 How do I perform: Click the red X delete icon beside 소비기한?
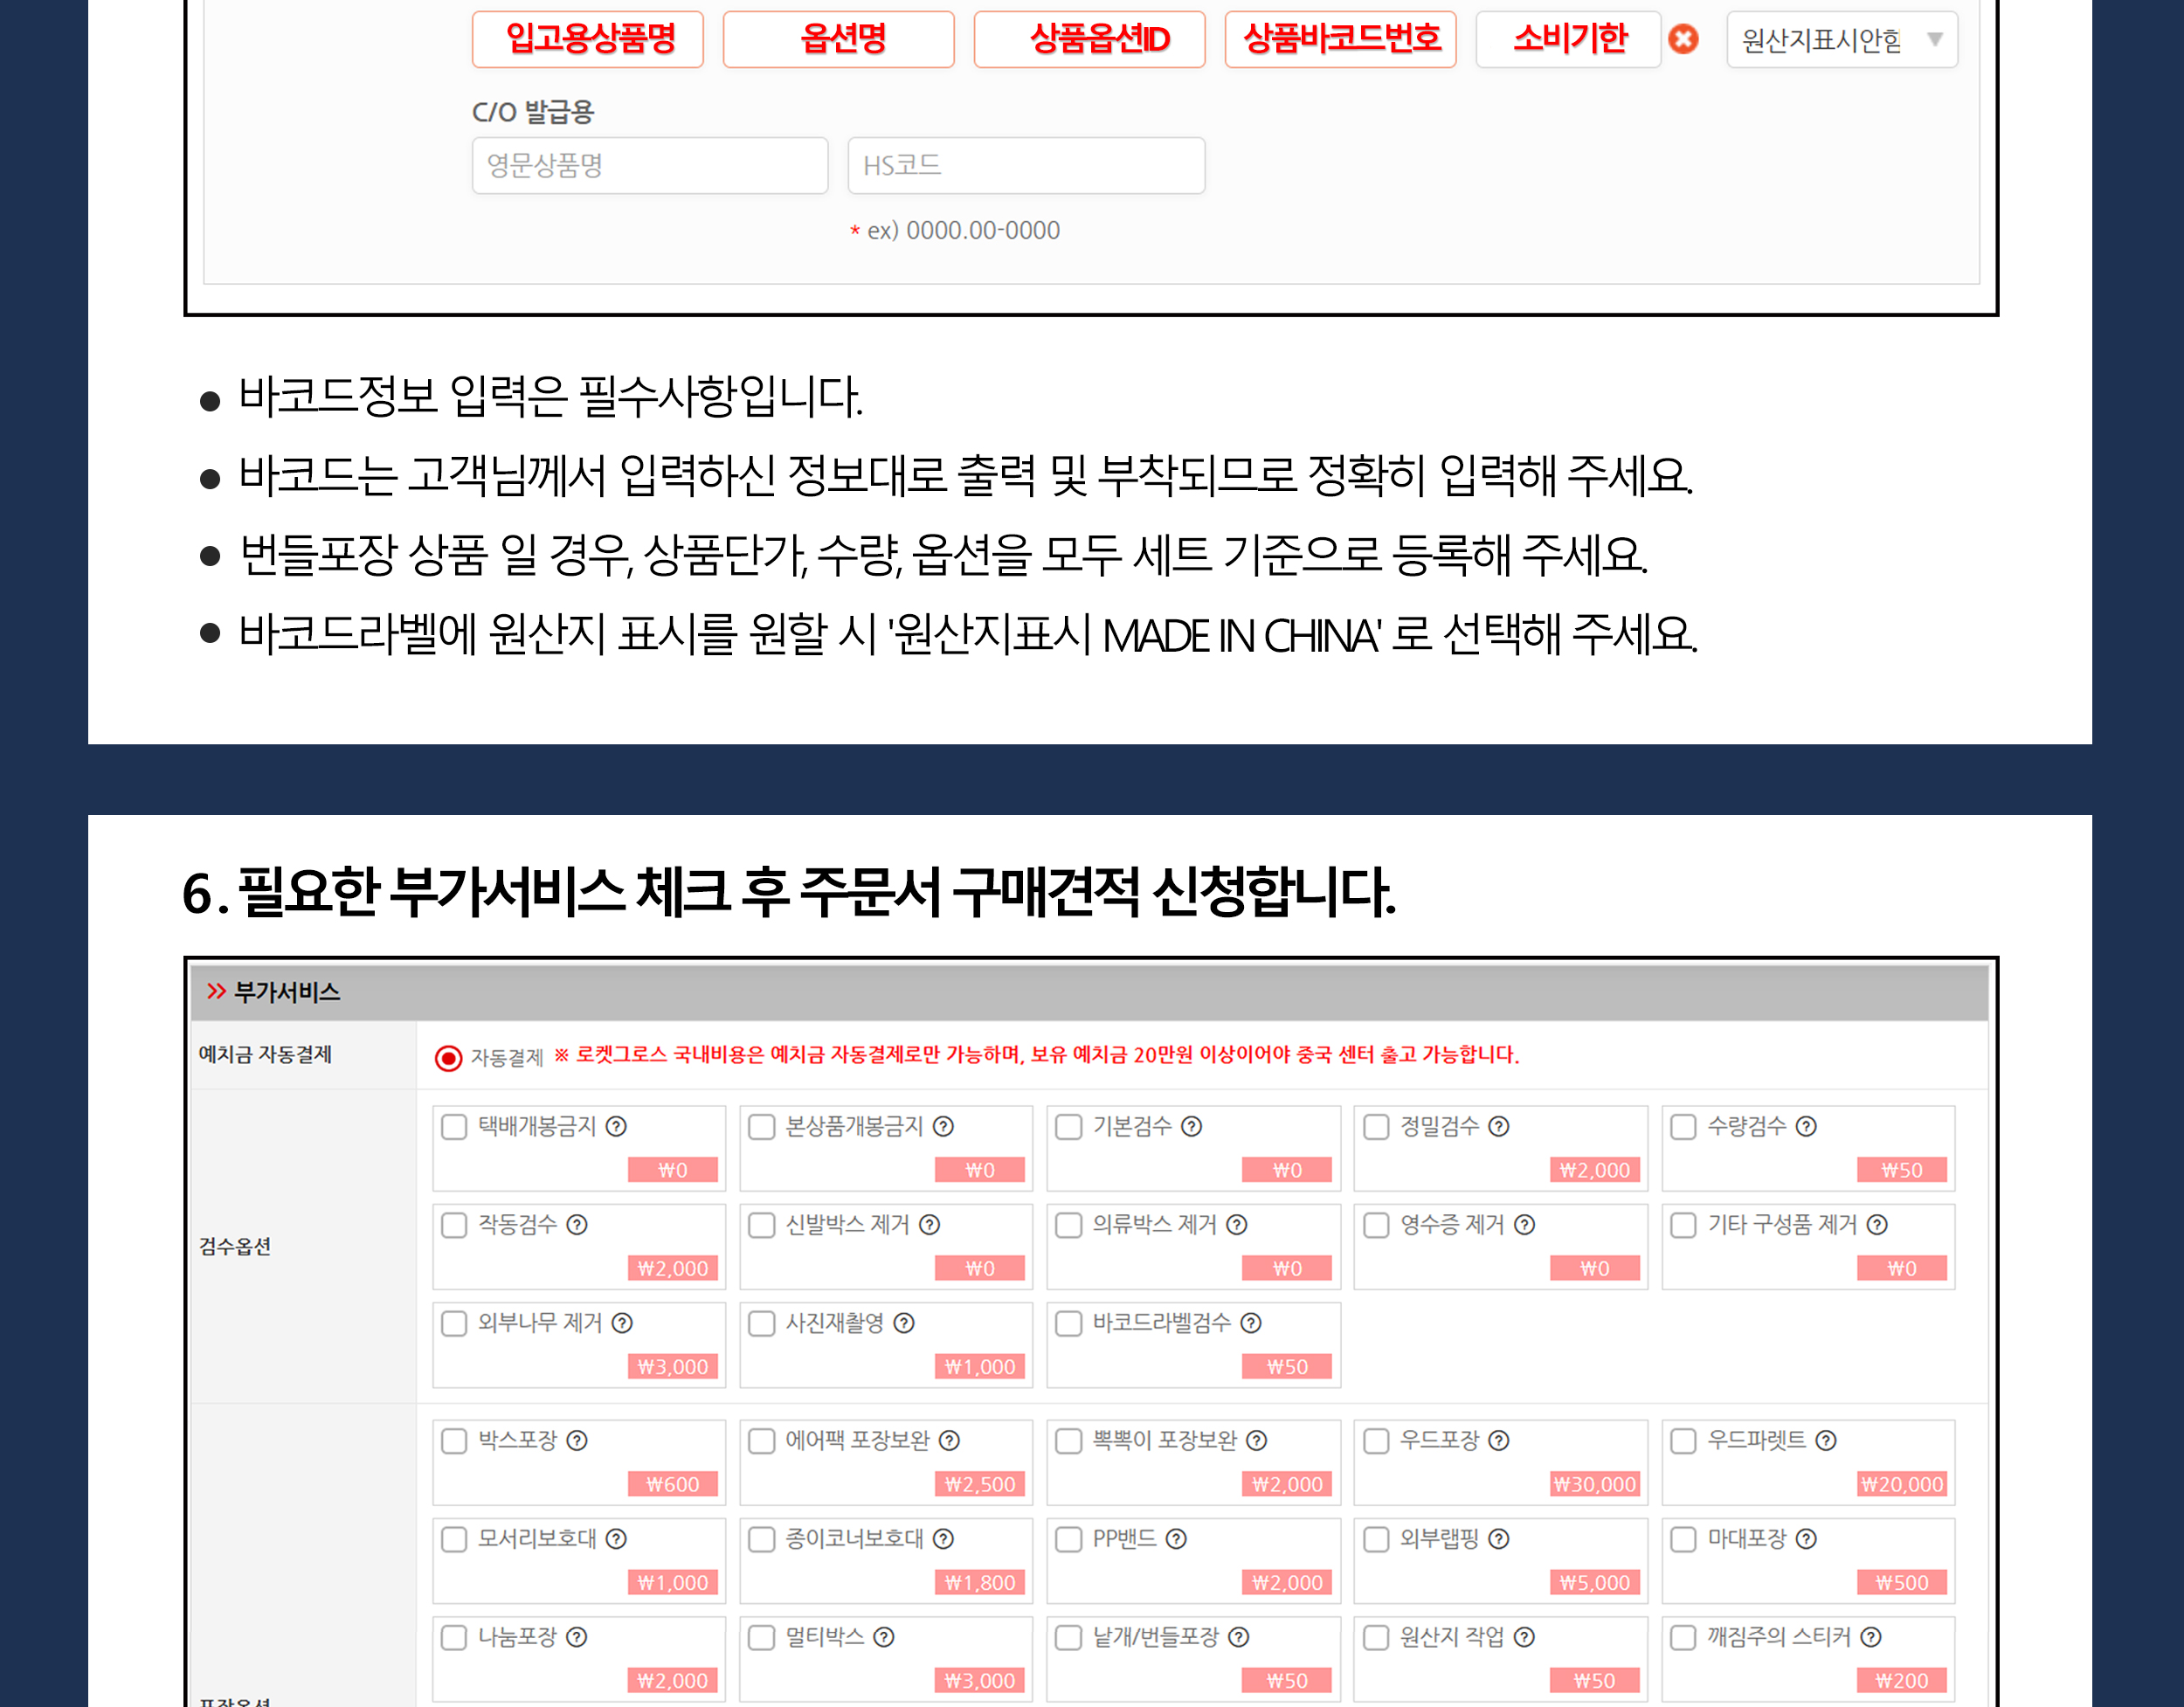tap(1683, 40)
